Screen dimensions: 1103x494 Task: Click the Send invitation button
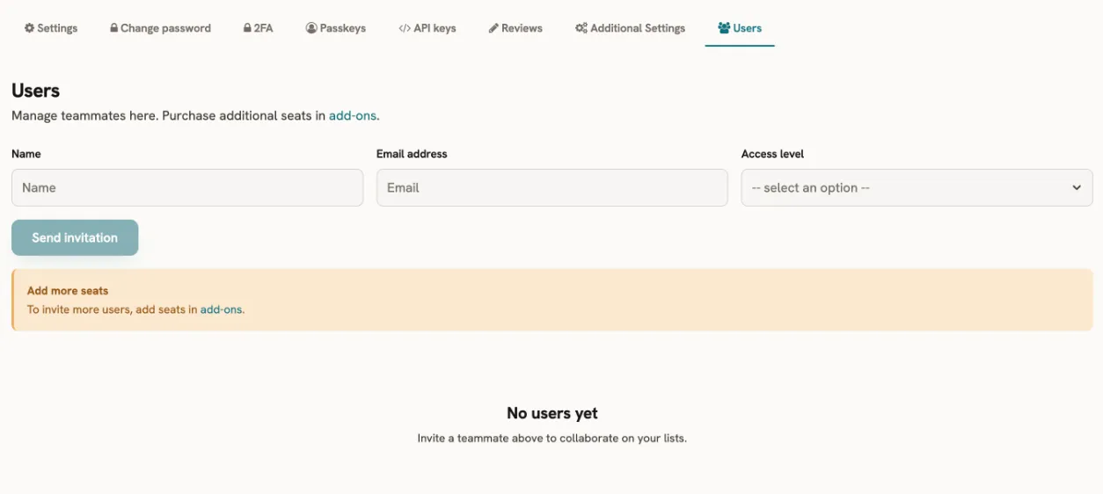(x=75, y=237)
